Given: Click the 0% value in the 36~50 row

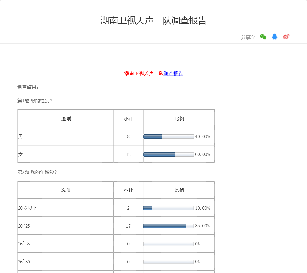Looking at the screenshot, I should pyautogui.click(x=198, y=262).
